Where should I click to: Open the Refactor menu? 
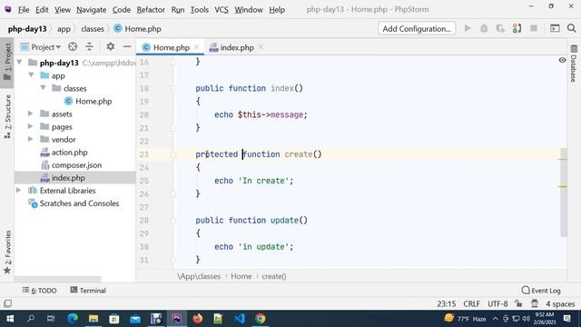pyautogui.click(x=151, y=10)
